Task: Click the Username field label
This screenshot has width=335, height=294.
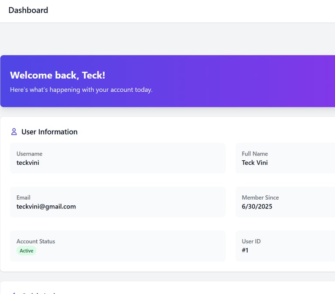Action: 30,154
